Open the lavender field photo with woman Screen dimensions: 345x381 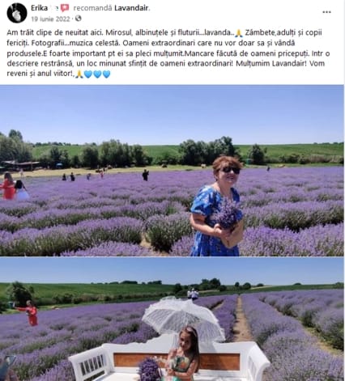tap(172, 171)
